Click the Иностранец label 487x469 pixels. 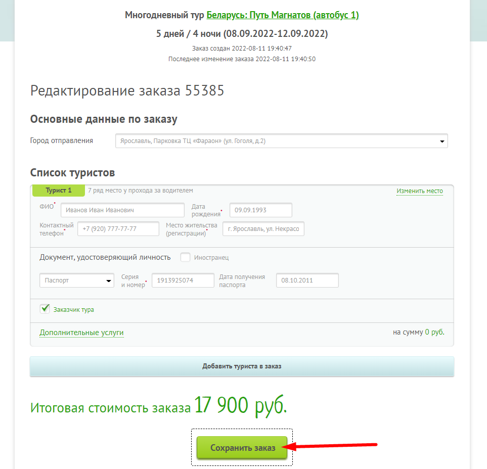[x=211, y=258]
